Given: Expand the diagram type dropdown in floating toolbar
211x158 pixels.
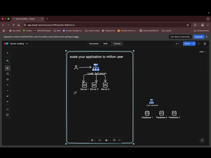Looking at the screenshot, I should 93,140.
